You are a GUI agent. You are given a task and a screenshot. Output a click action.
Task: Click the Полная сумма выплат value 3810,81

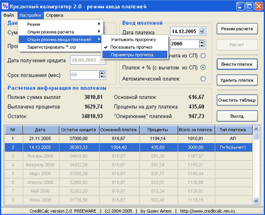[94, 97]
